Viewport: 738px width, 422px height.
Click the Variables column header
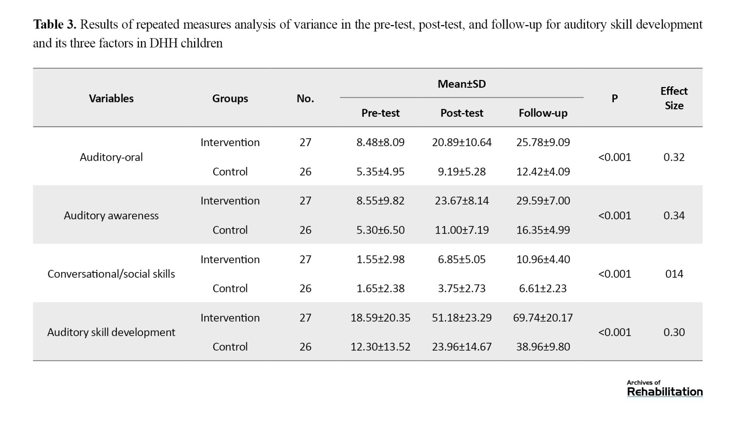(x=111, y=98)
